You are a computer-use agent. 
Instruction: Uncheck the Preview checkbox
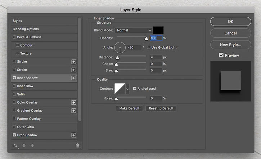[x=221, y=55]
